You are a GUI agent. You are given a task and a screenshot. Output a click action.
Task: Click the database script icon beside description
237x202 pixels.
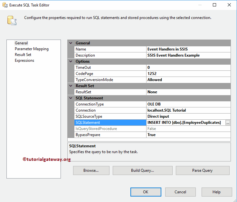click(12, 20)
